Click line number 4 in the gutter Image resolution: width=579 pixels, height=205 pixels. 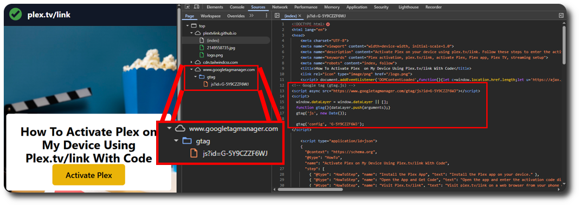(283, 41)
